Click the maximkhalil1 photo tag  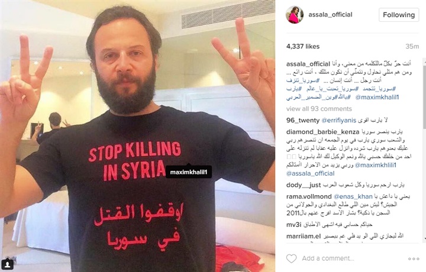click(x=189, y=172)
